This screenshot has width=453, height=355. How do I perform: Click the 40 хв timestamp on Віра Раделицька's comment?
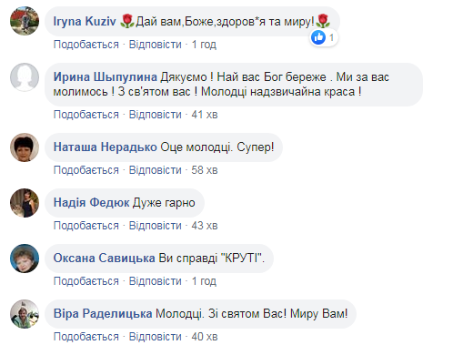click(x=205, y=337)
